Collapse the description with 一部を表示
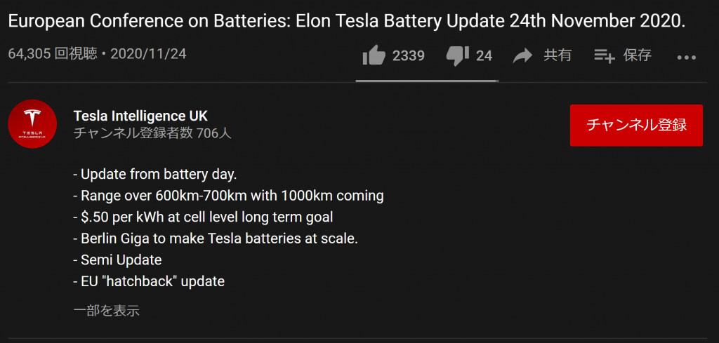Screen dimensions: 719x343 (x=107, y=311)
